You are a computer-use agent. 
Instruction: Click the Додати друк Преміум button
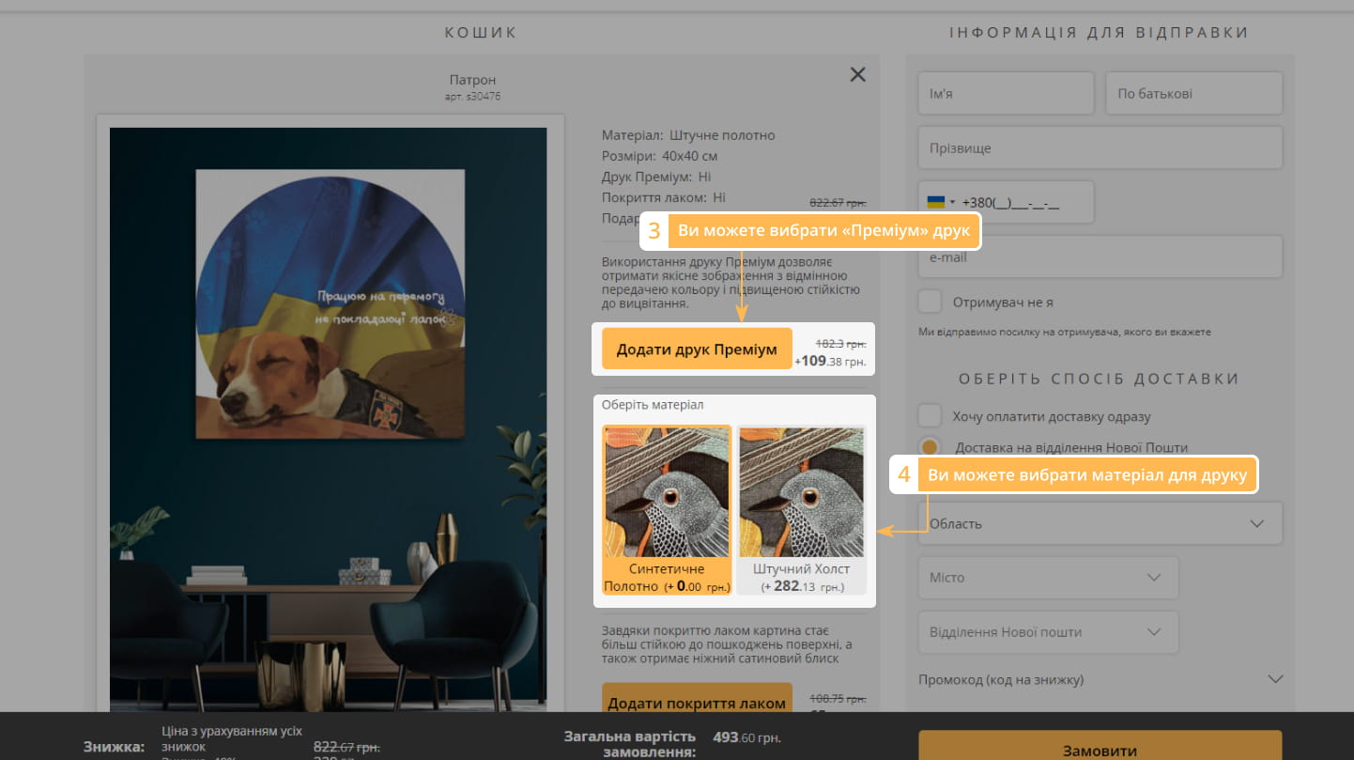pyautogui.click(x=697, y=349)
